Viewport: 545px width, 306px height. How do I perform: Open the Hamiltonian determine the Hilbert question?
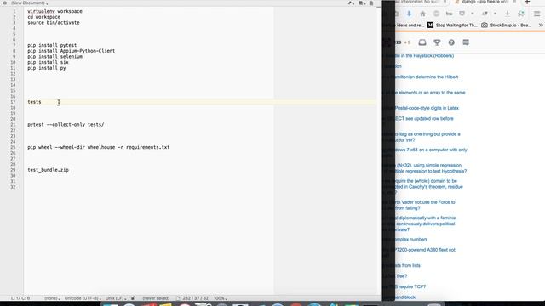click(427, 76)
